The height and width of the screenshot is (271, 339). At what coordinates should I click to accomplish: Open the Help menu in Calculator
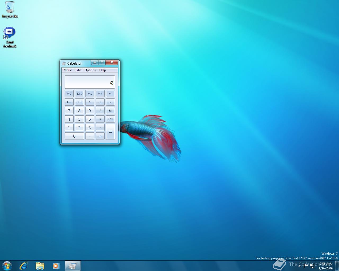point(102,70)
